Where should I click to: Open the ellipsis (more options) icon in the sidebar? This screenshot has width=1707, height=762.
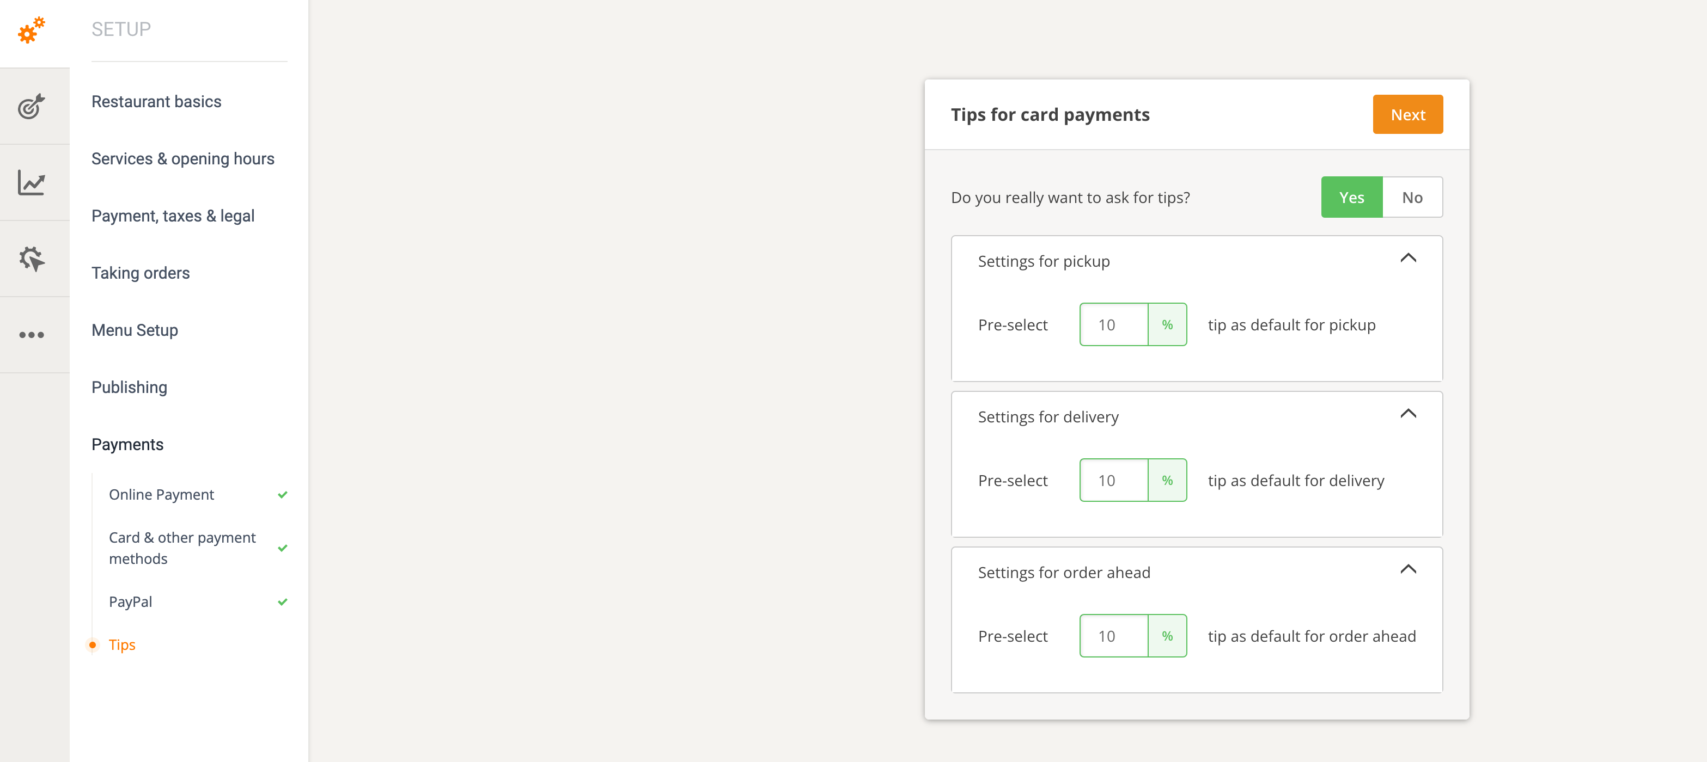pos(31,334)
